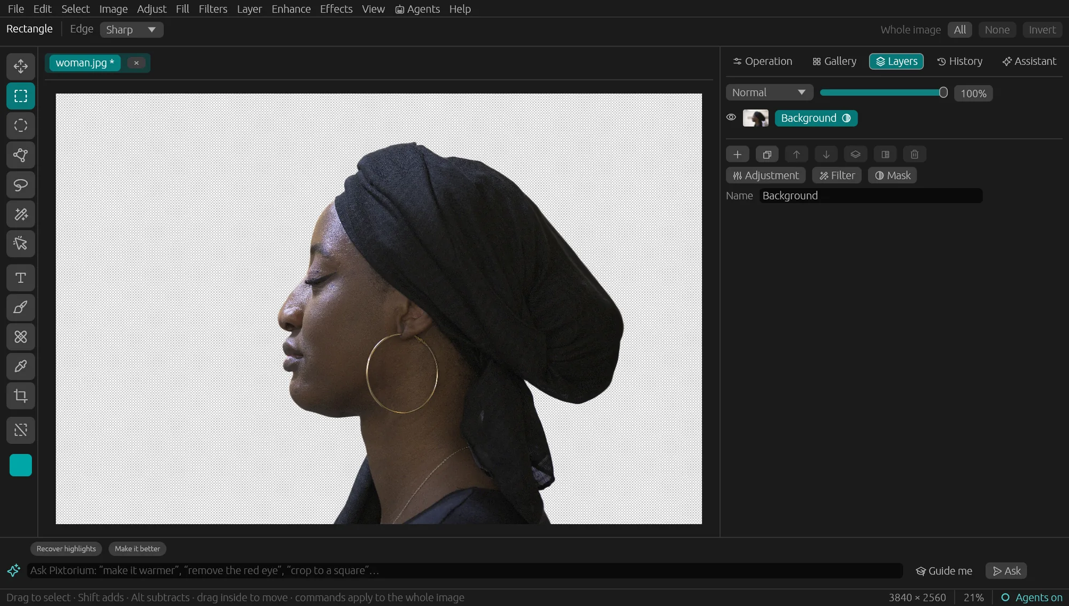Select the object-pick cursor tool
1069x606 pixels.
tap(21, 244)
